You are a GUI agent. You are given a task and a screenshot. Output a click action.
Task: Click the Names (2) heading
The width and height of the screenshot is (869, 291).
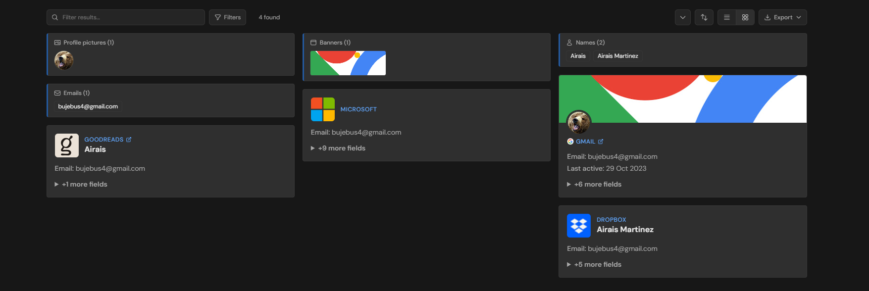point(590,43)
